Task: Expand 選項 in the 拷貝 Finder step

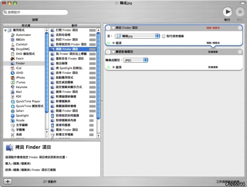Action: pos(114,43)
